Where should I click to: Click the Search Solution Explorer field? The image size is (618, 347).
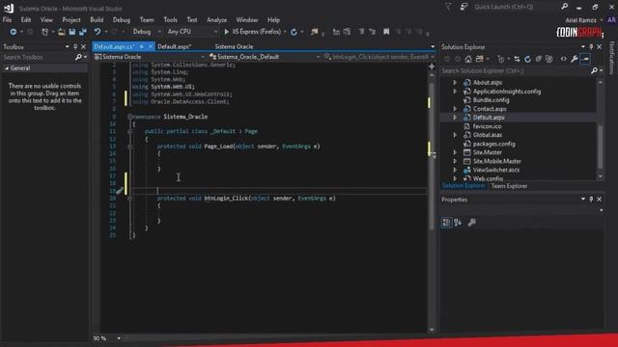point(516,70)
